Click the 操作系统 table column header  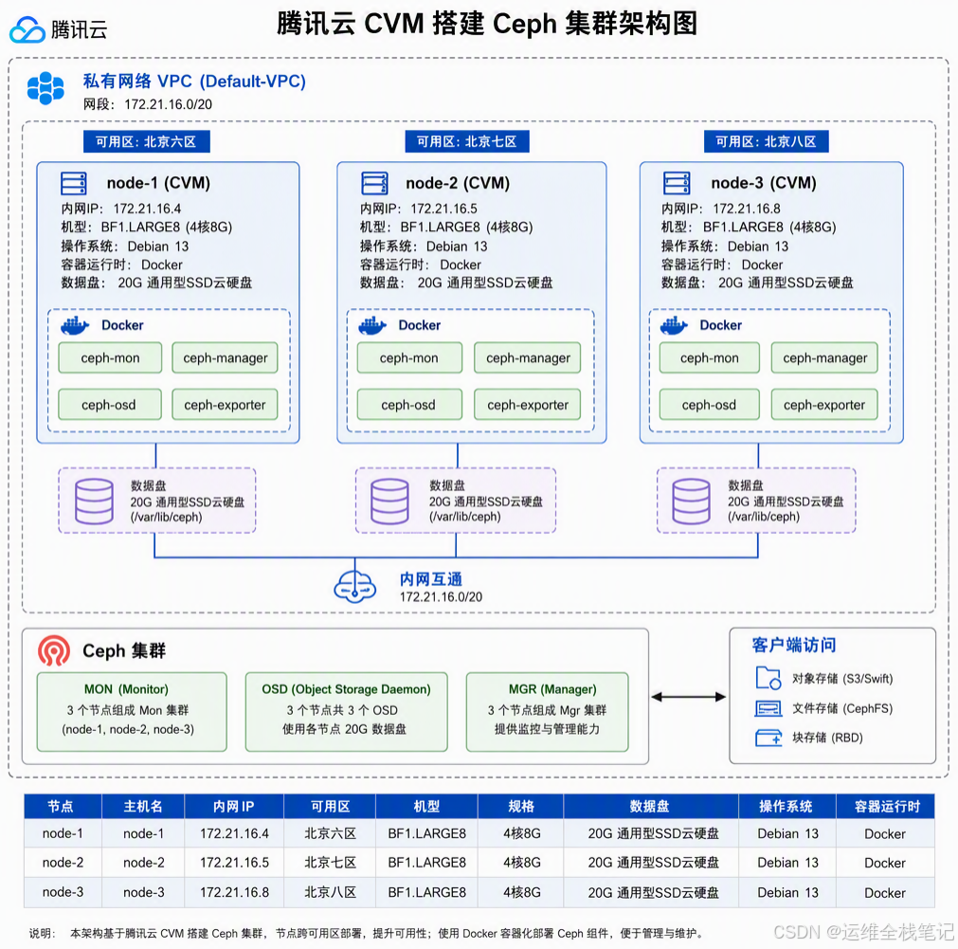pyautogui.click(x=786, y=806)
